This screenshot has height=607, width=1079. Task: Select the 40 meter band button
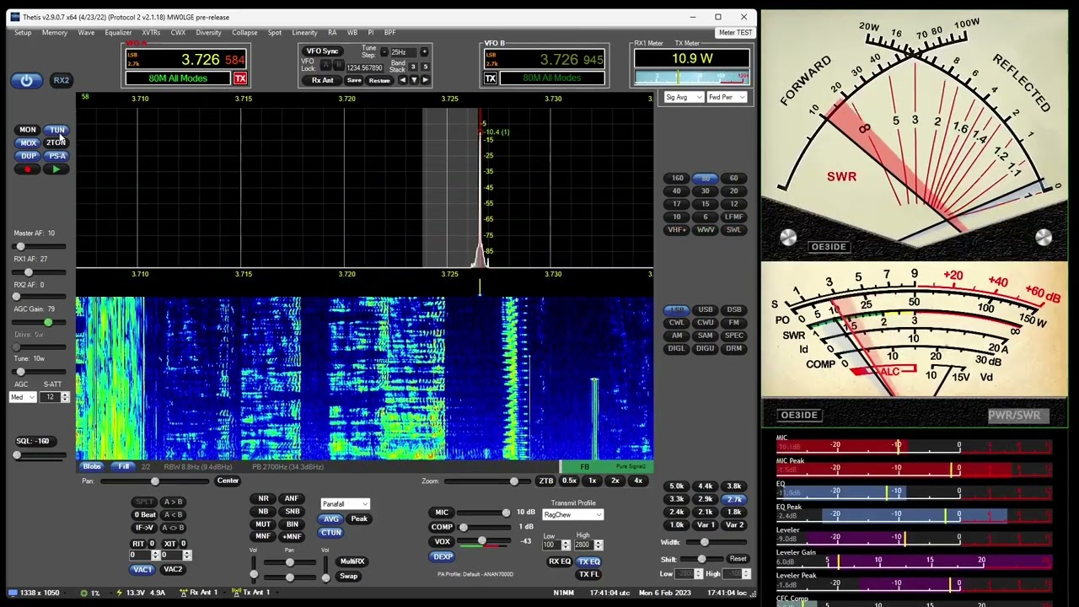click(677, 191)
